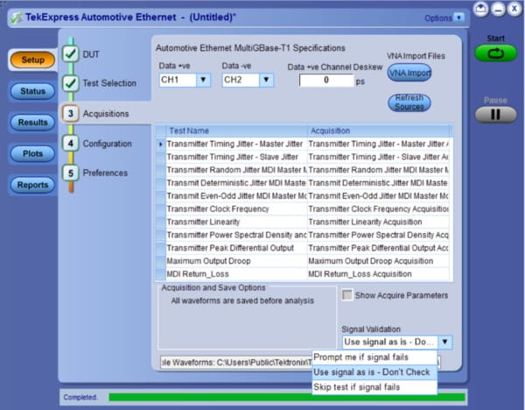
Task: Choose Skip test if signal fails
Action: 374,387
